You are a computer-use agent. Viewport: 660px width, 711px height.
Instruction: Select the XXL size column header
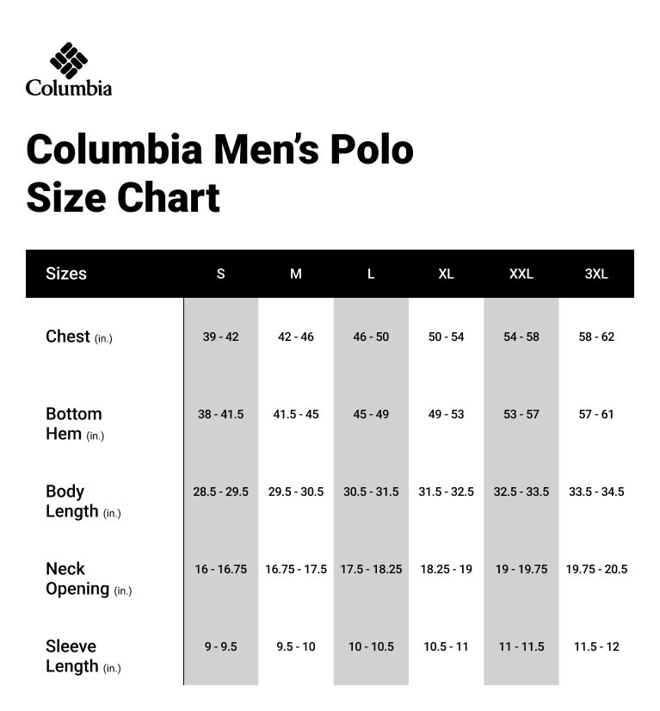tap(521, 274)
